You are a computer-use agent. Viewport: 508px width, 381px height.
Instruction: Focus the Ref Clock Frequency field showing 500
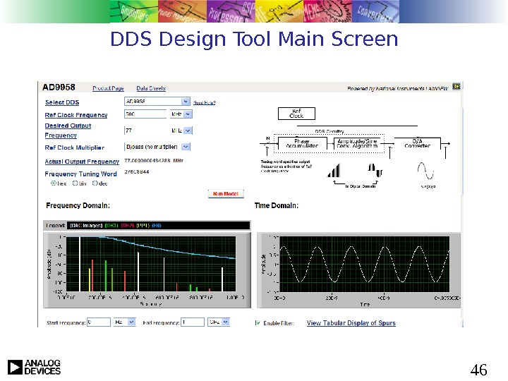[145, 114]
